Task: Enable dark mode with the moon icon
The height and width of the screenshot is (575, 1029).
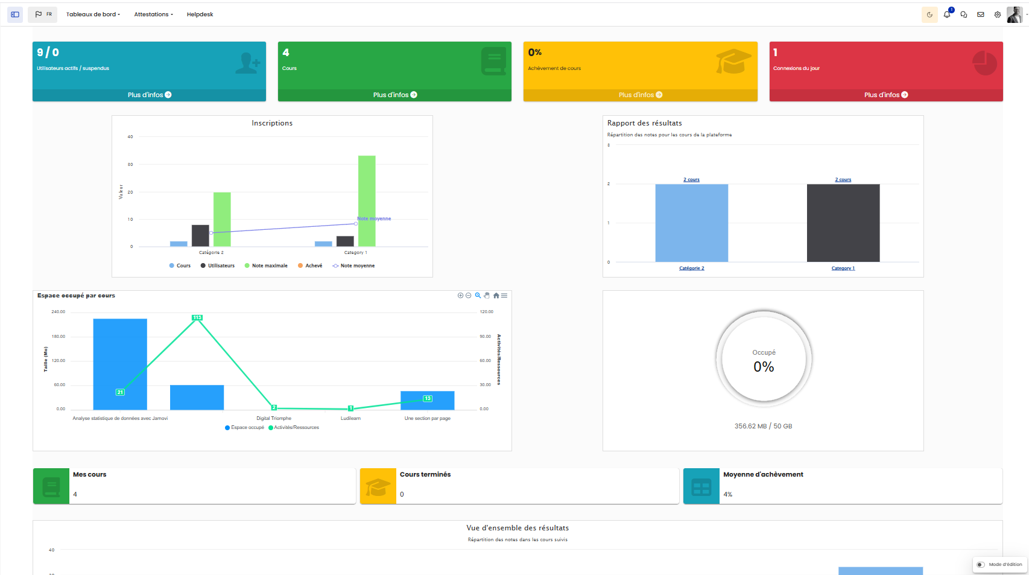Action: click(929, 14)
